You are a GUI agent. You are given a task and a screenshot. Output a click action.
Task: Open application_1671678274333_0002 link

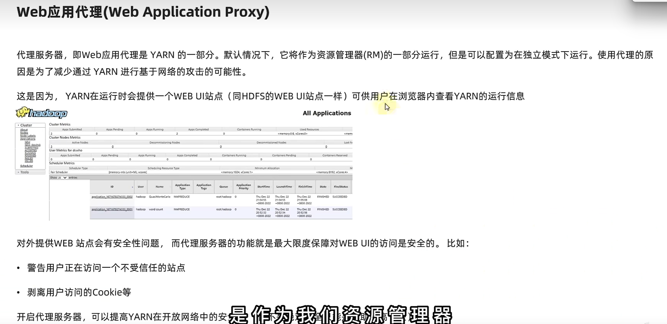tap(112, 197)
